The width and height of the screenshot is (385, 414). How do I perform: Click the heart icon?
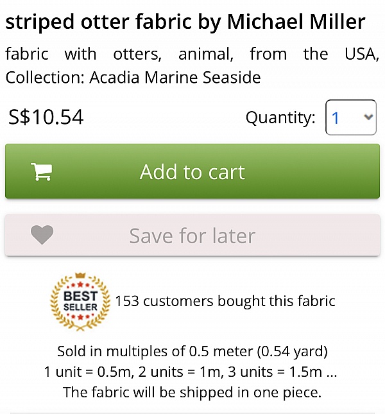tap(42, 236)
